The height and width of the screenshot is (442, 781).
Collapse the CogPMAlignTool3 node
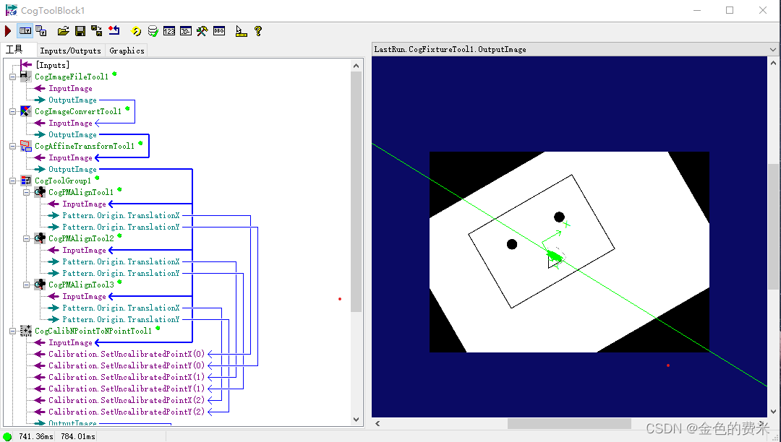coord(27,285)
